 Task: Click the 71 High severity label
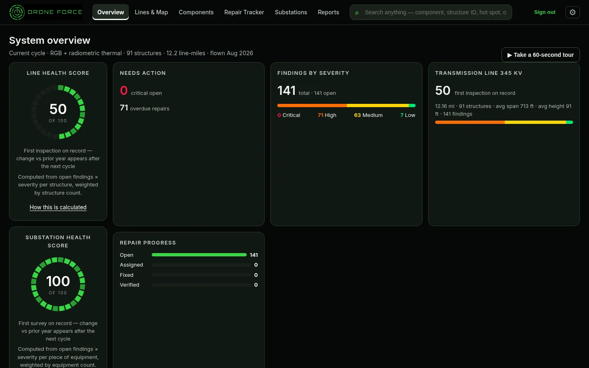[x=327, y=115]
